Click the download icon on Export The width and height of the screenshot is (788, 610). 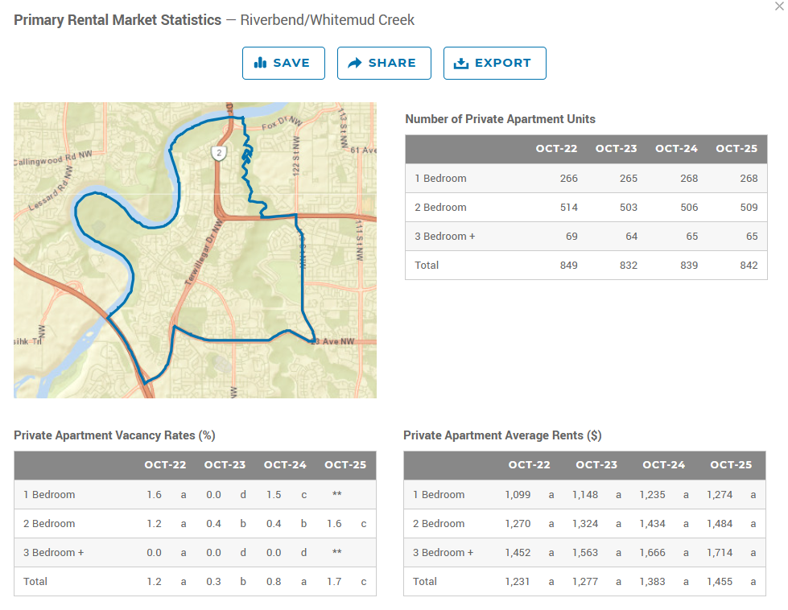[x=461, y=63]
